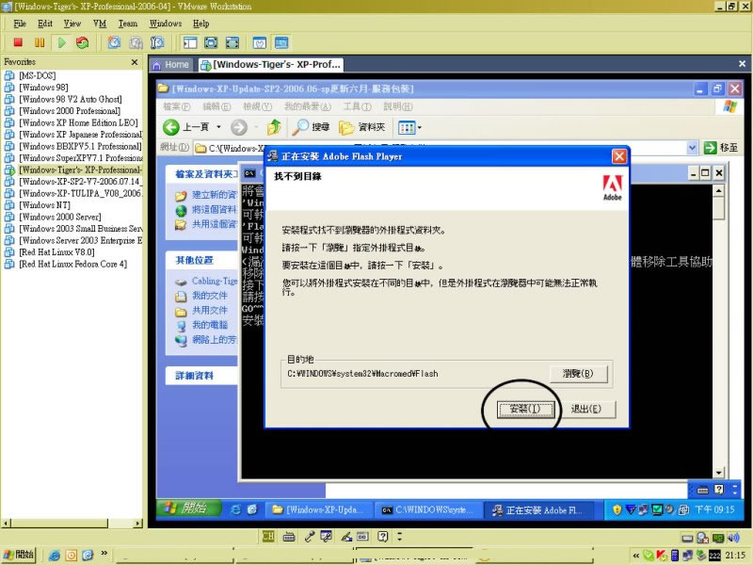Click the host IME help question-mark icon
This screenshot has height=565, width=753.
(382, 537)
